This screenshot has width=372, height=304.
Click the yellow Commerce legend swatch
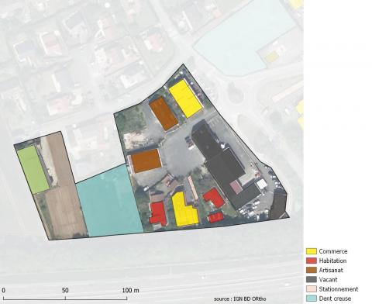[312, 251]
